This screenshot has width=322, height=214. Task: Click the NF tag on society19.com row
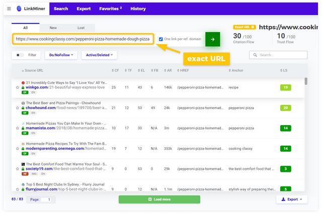click(25, 174)
